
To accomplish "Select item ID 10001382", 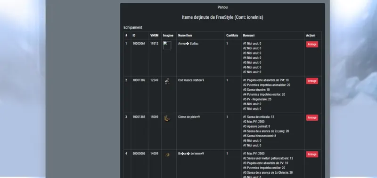I will coord(139,80).
